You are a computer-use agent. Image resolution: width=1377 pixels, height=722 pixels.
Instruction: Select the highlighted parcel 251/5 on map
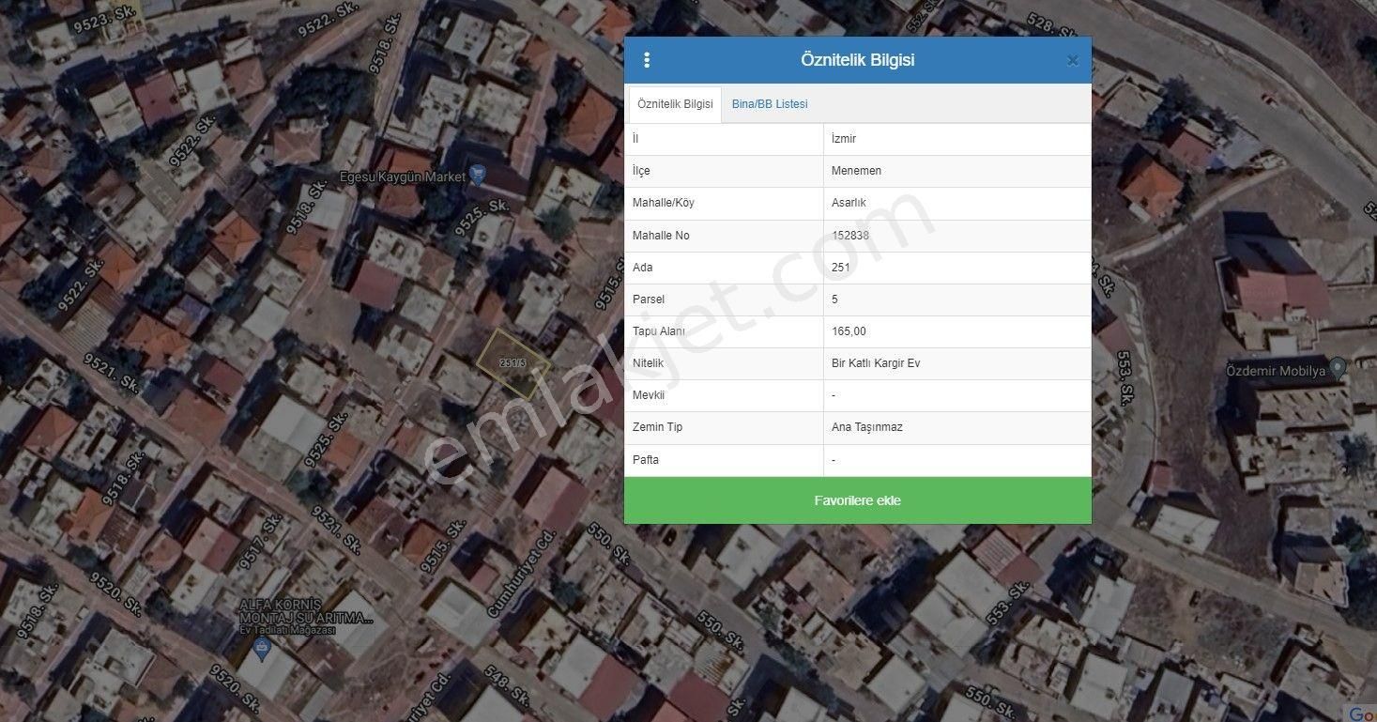point(513,364)
